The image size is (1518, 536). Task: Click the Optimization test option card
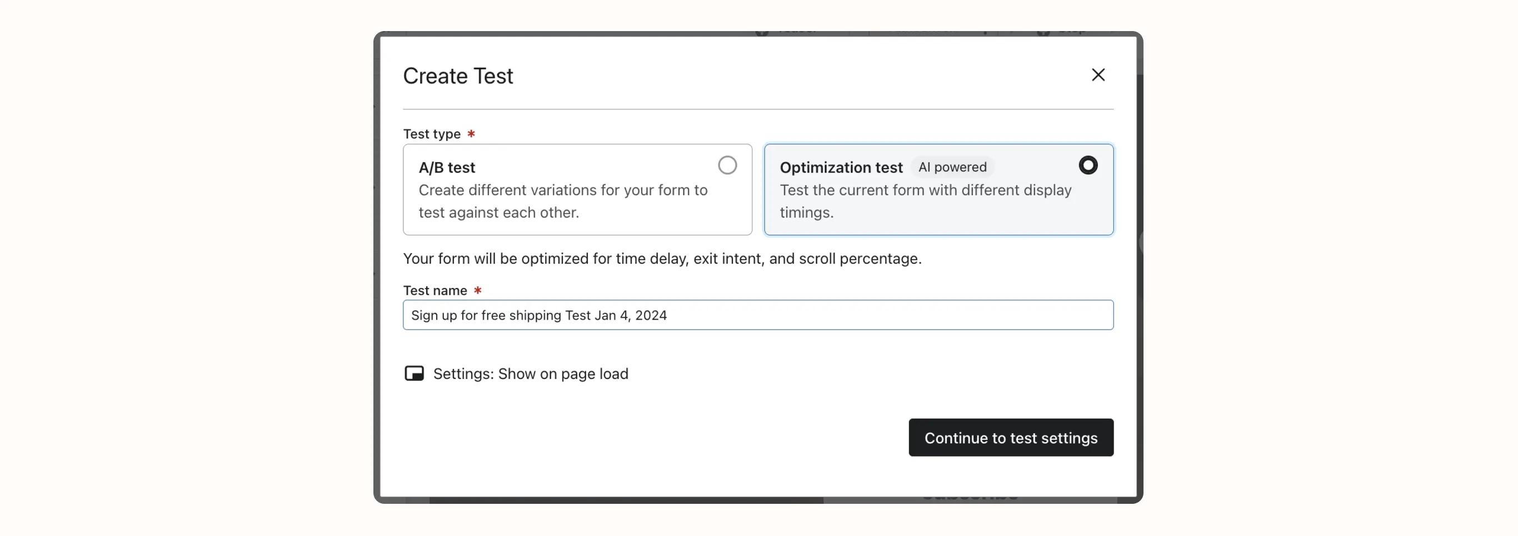(938, 189)
